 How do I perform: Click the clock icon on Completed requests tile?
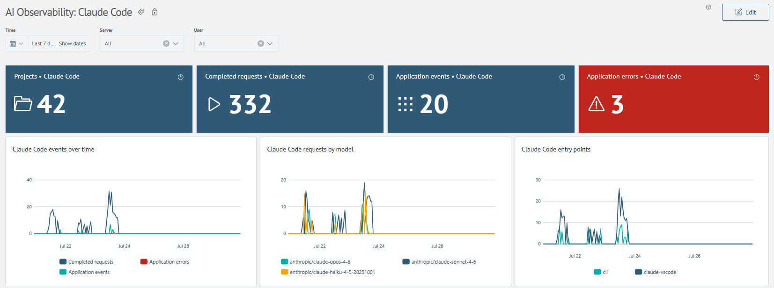371,77
